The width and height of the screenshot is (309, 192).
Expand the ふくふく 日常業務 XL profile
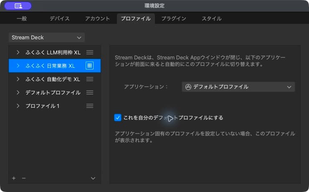point(18,66)
